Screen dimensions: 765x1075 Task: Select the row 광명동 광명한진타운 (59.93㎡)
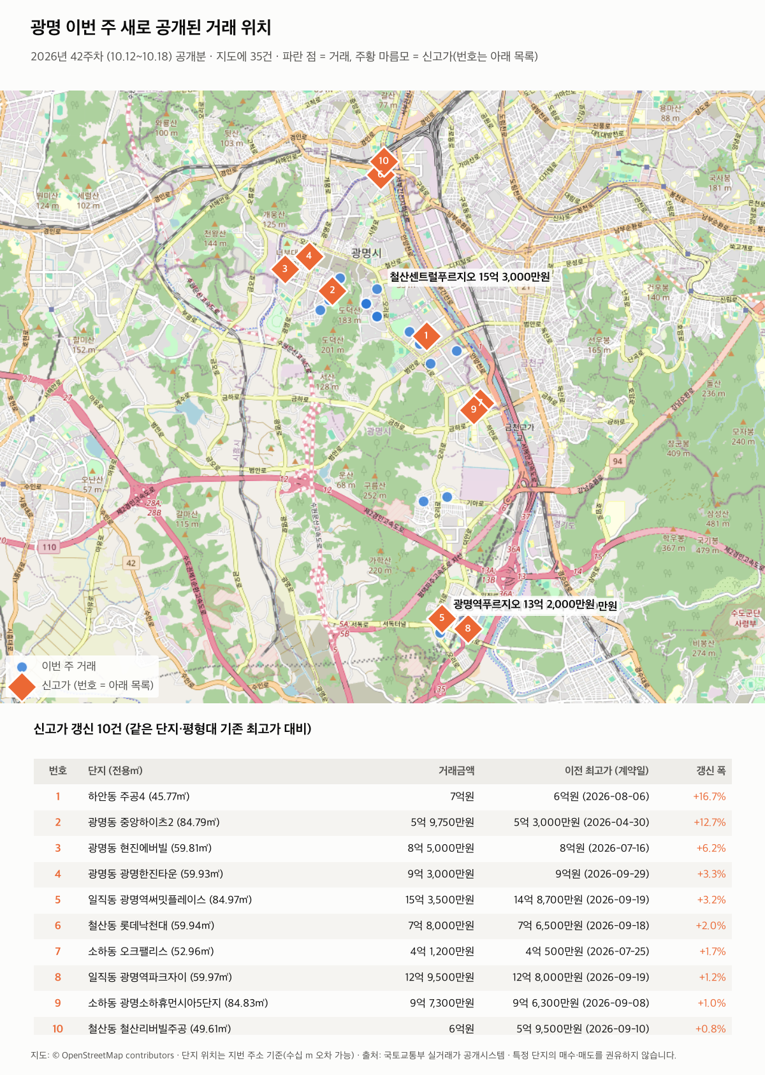click(x=382, y=874)
